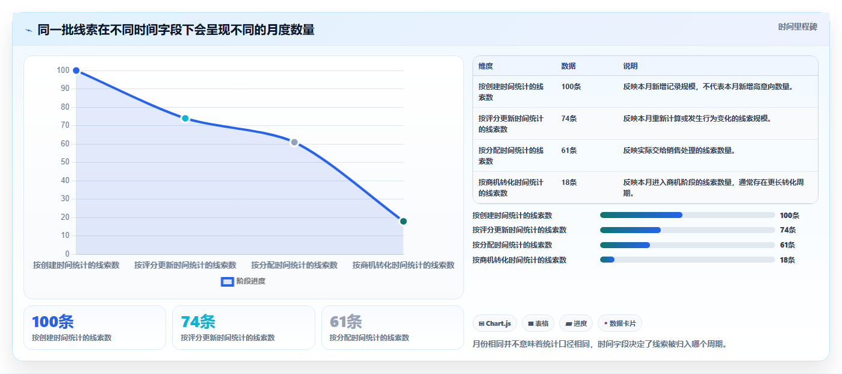The height and width of the screenshot is (374, 842).
Task: Click the 数据卡片 diamond icon
Action: click(605, 323)
